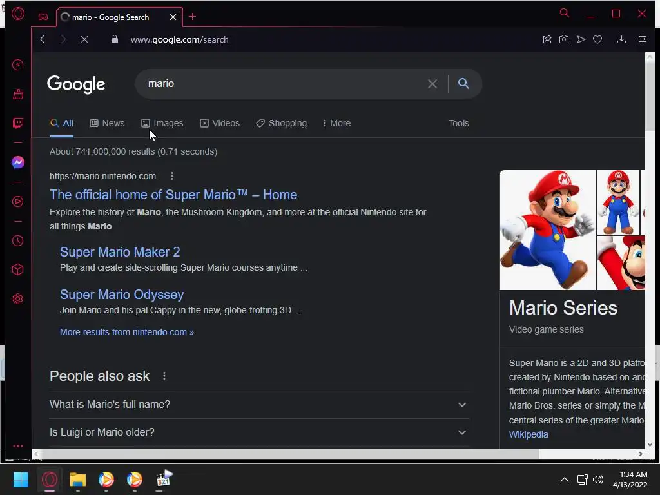Open the Windows Start menu

pos(21,480)
